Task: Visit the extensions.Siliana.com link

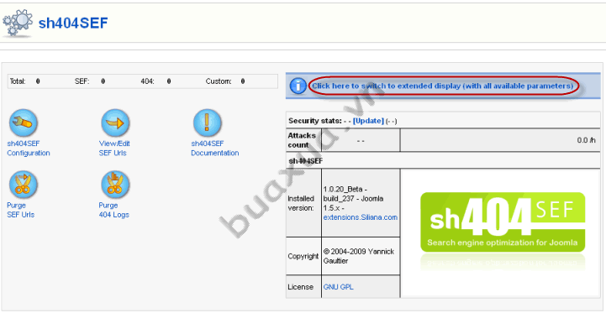Action: [361, 217]
